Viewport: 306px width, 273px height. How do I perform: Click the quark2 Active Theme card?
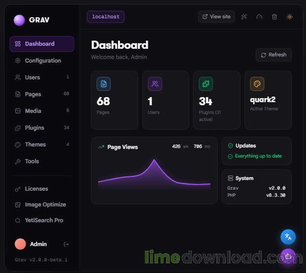[268, 100]
